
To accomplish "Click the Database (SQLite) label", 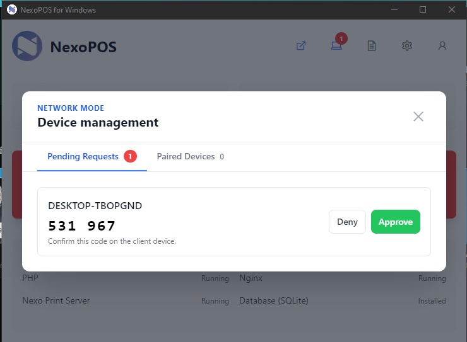I will pyautogui.click(x=274, y=300).
